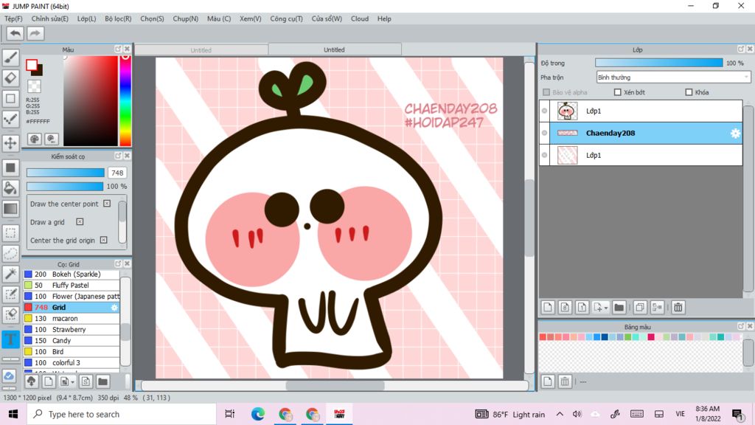
Task: Open the Tệp(F) menu
Action: tap(13, 18)
